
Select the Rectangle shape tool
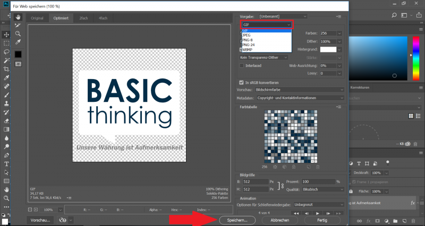(6, 181)
